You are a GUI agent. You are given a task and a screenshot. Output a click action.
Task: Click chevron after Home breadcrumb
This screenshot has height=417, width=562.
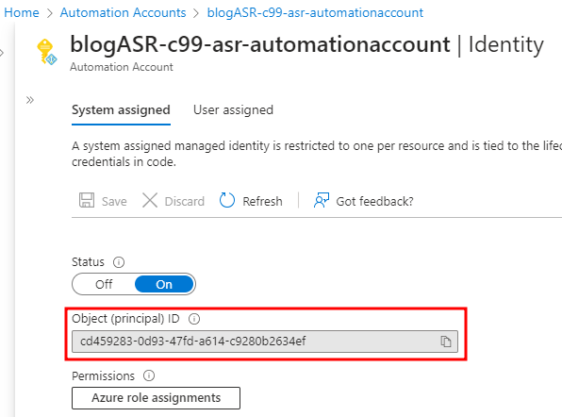pyautogui.click(x=50, y=13)
